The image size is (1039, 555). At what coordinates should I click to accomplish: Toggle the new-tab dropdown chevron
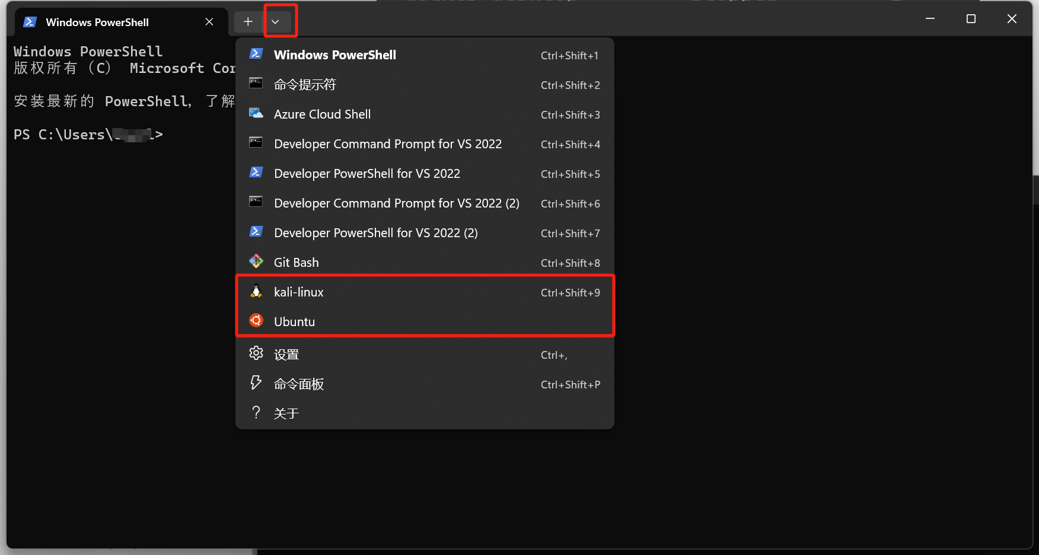275,22
